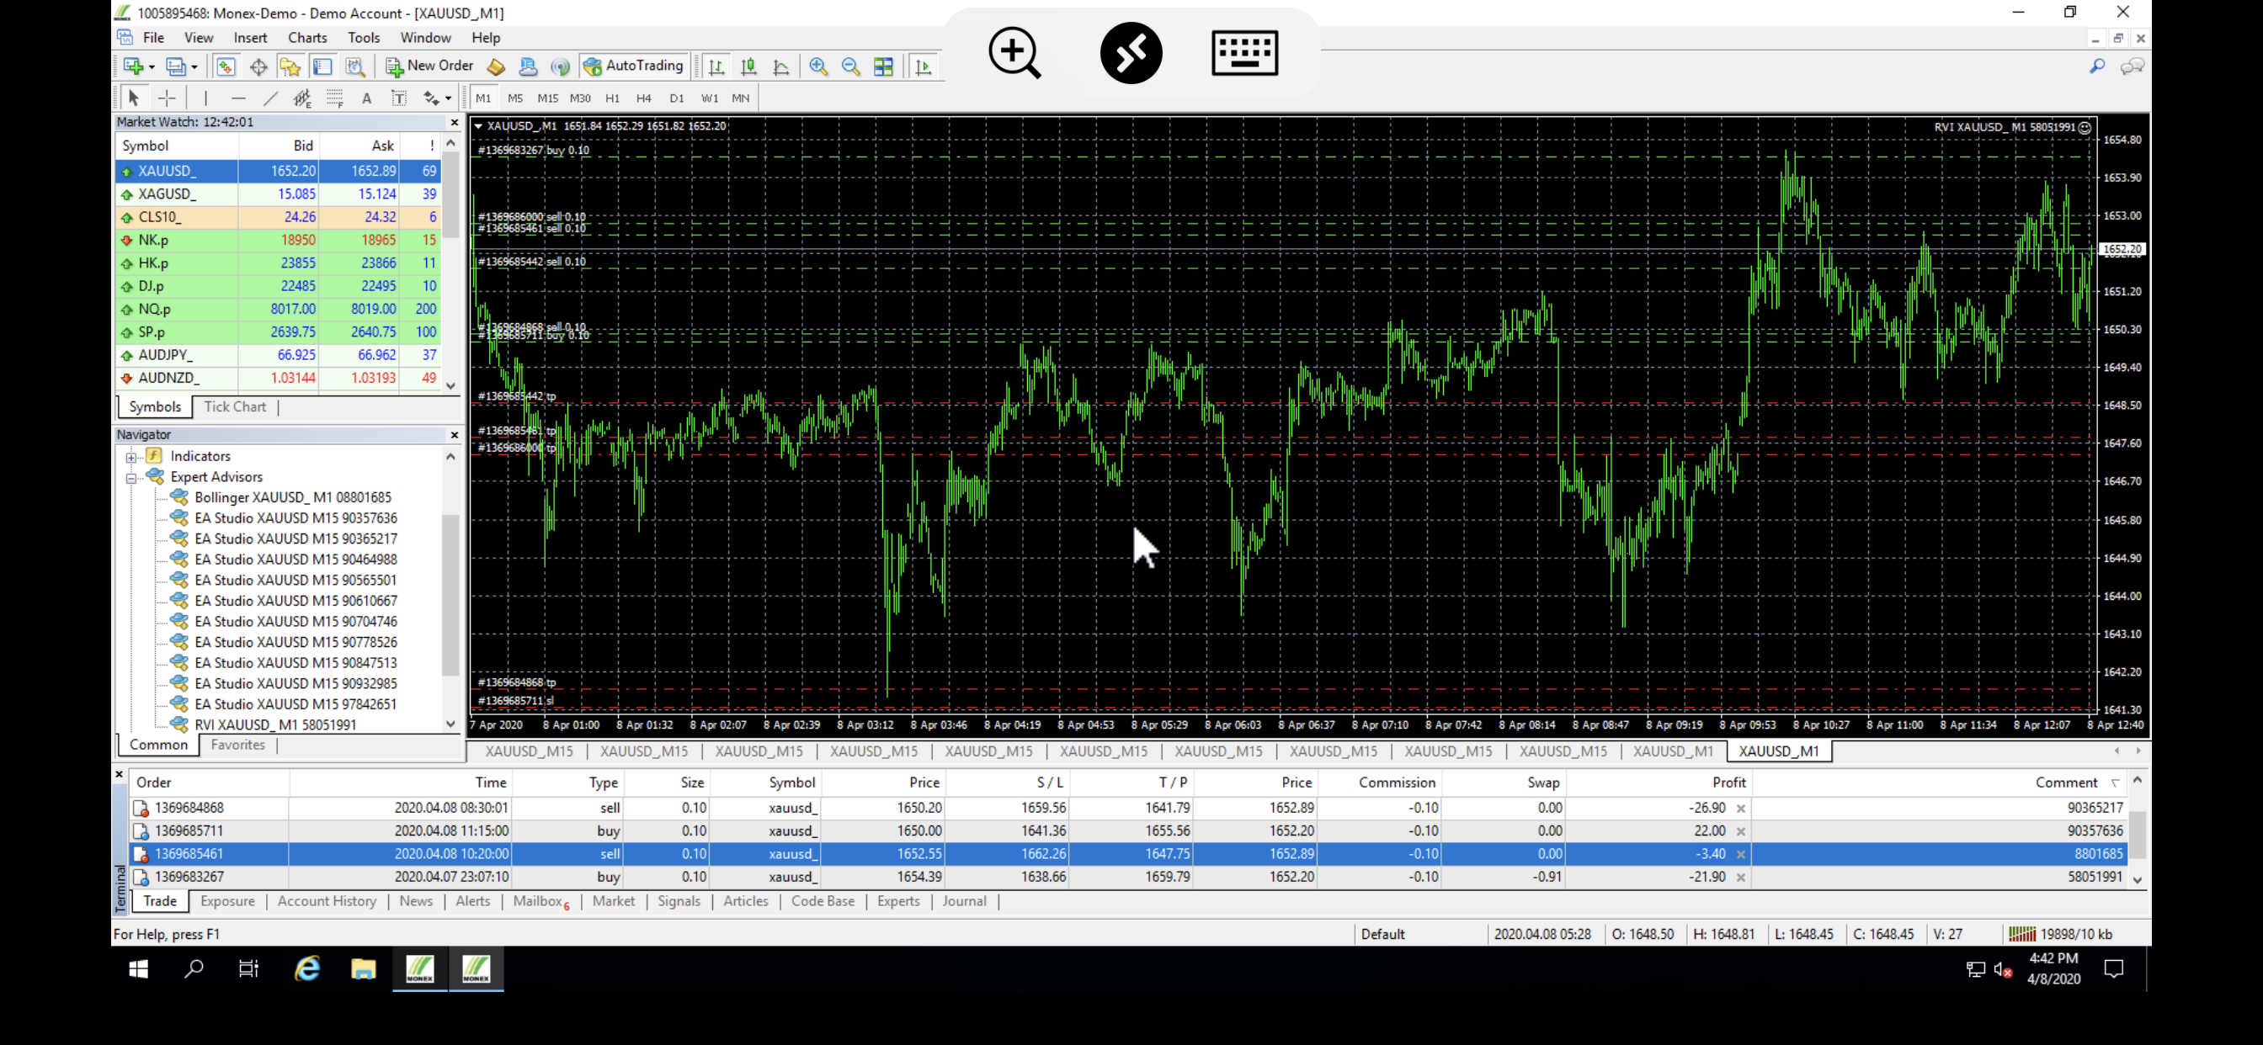This screenshot has height=1045, width=2263.
Task: Open the Tools menu
Action: 364,38
